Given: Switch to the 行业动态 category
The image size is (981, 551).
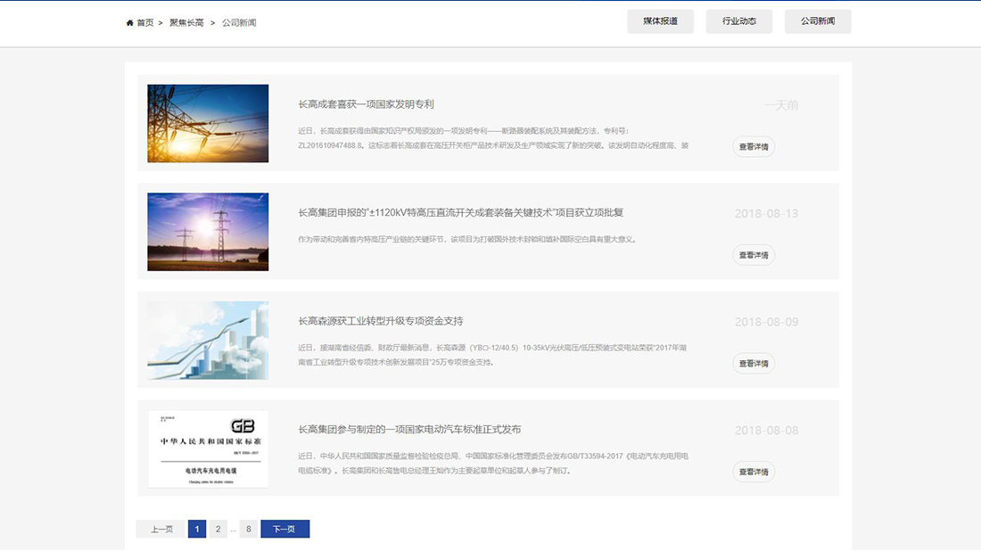Looking at the screenshot, I should tap(738, 21).
